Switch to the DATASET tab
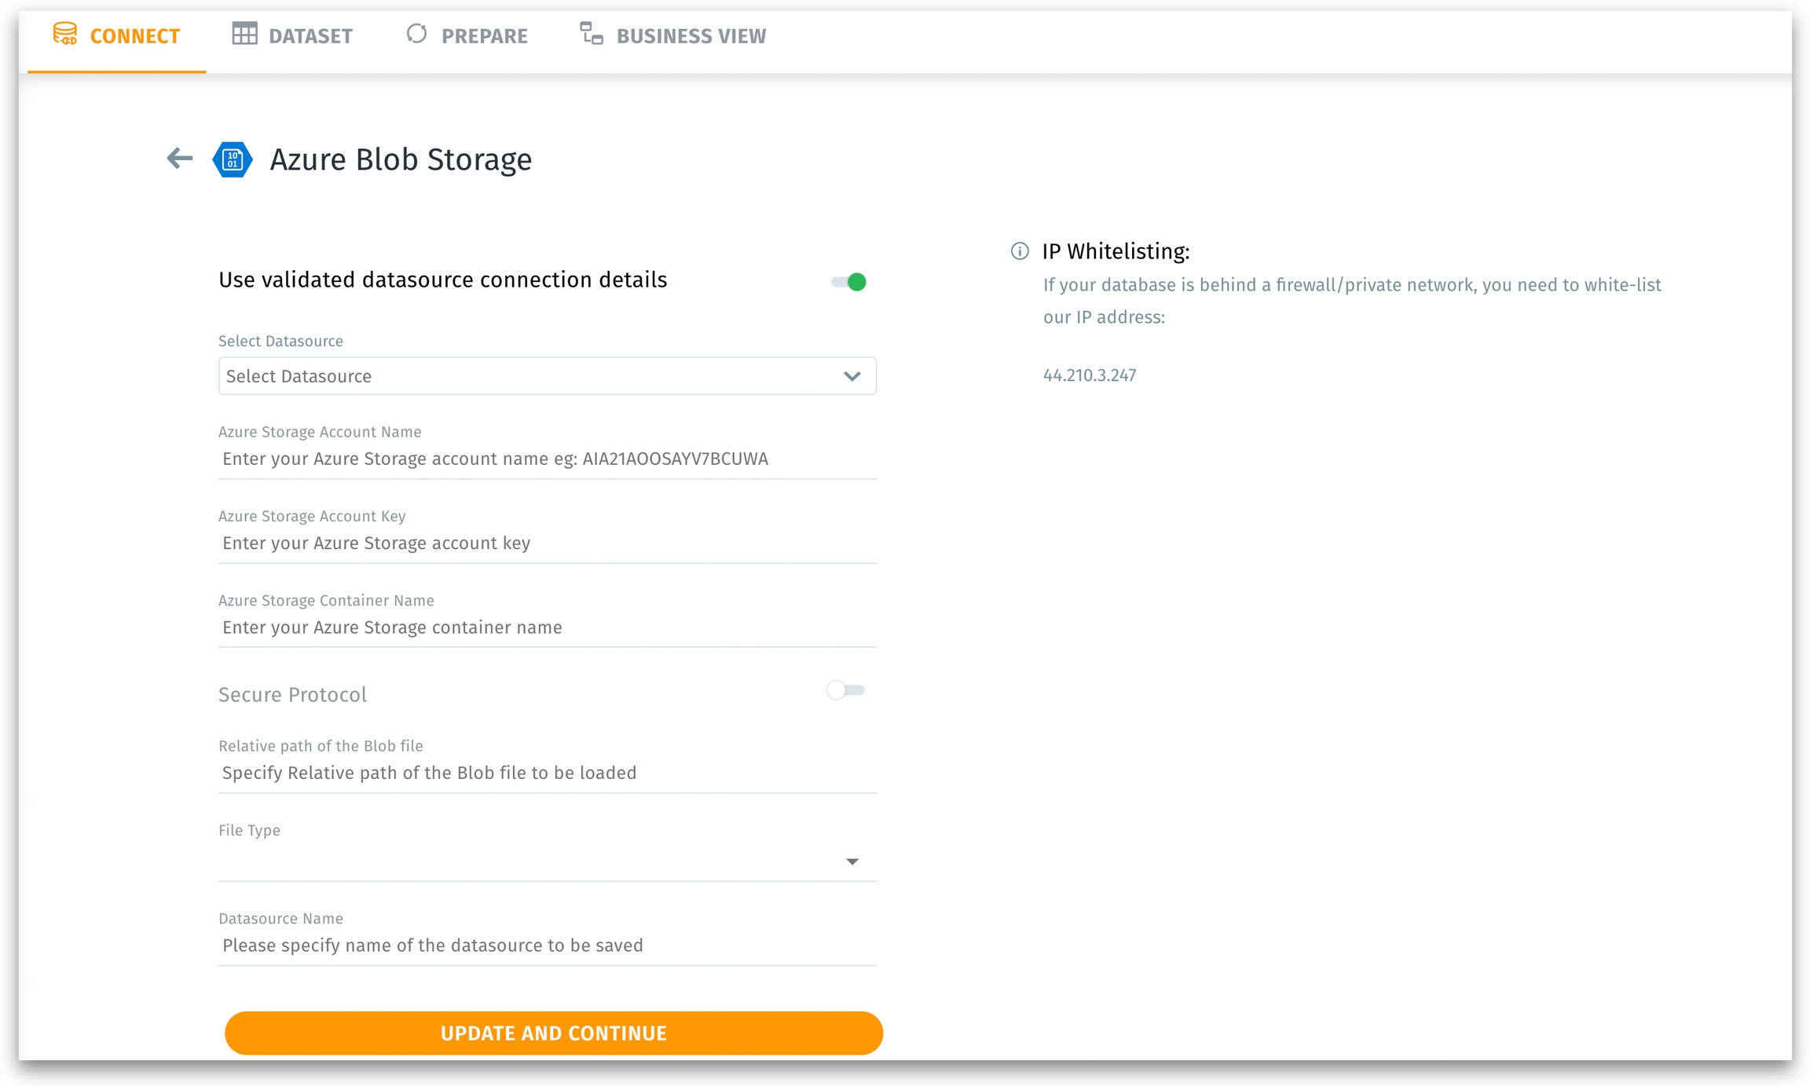Viewport: 1810px width, 1086px height. pyautogui.click(x=310, y=36)
